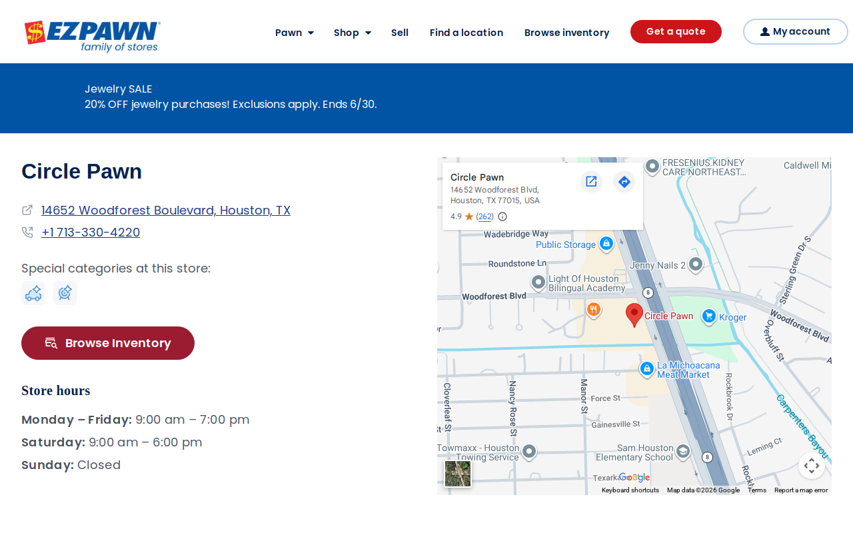Switch to satellite view via the map thumbnail
This screenshot has width=853, height=533.
pos(458,474)
